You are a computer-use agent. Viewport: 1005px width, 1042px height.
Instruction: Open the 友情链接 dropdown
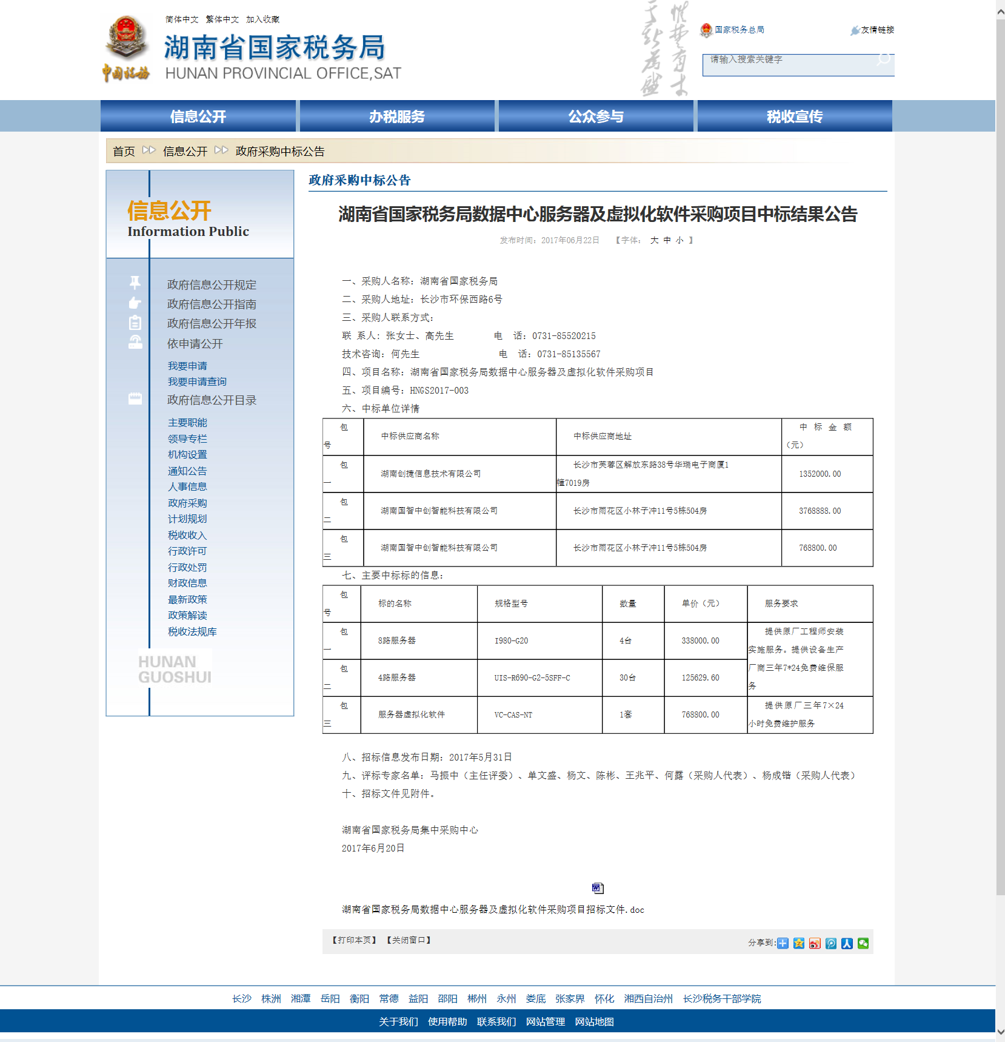(x=872, y=30)
